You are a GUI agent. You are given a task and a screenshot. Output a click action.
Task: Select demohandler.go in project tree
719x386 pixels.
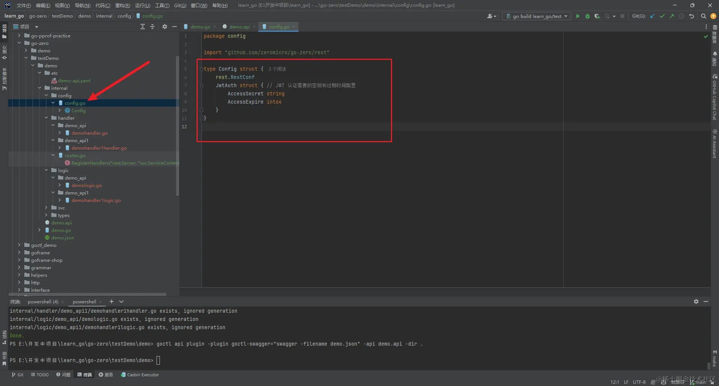click(x=90, y=133)
